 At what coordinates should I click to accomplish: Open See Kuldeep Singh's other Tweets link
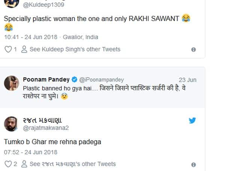[75, 49]
